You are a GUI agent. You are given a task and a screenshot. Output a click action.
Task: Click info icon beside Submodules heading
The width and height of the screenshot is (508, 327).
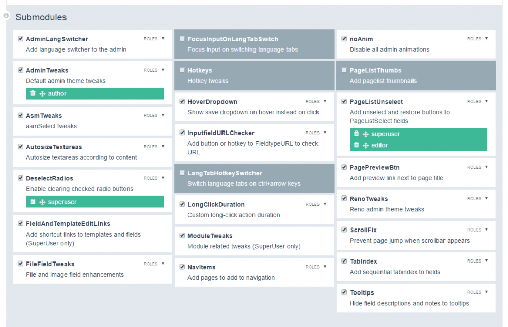click(x=6, y=16)
